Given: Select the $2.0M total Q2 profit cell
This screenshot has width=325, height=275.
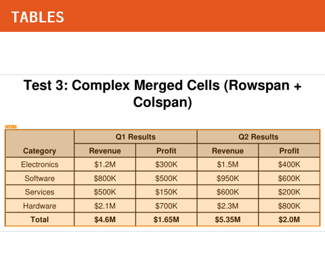Looking at the screenshot, I should tap(289, 219).
